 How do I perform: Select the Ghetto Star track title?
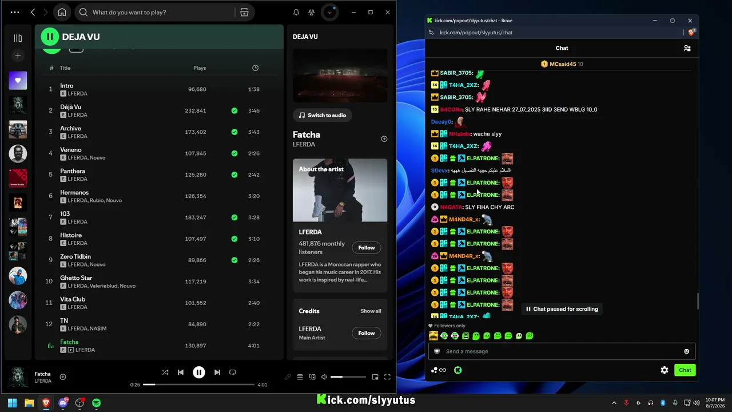76,278
